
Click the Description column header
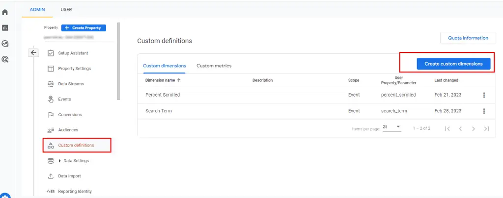click(262, 80)
